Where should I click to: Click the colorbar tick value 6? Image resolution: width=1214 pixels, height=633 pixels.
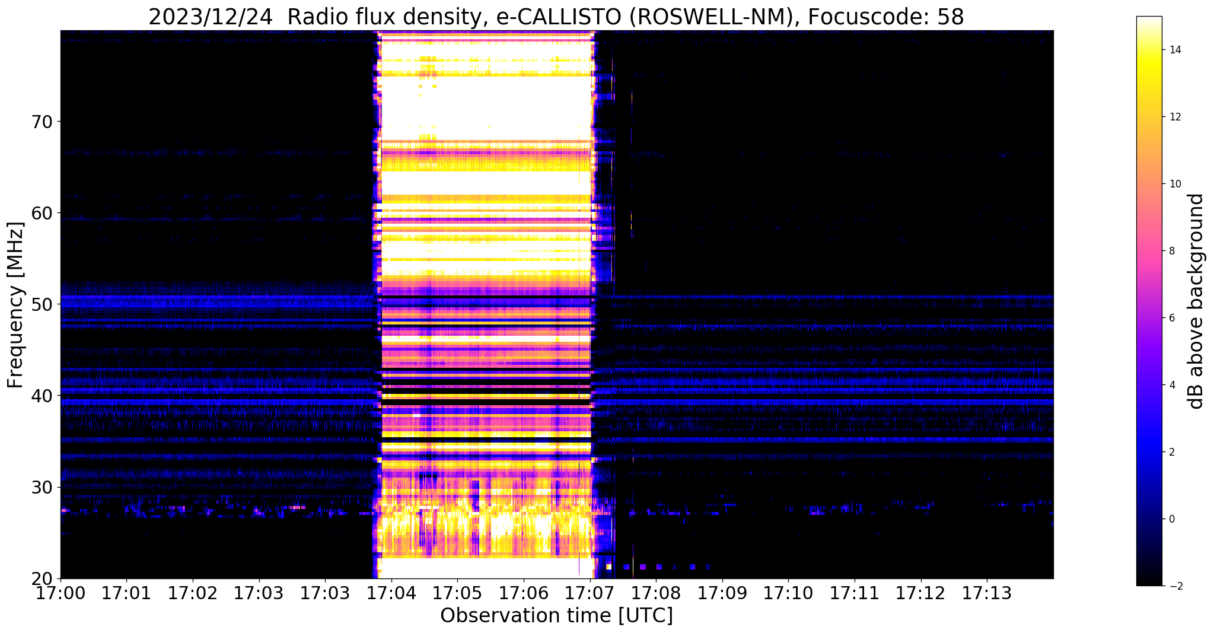1171,318
